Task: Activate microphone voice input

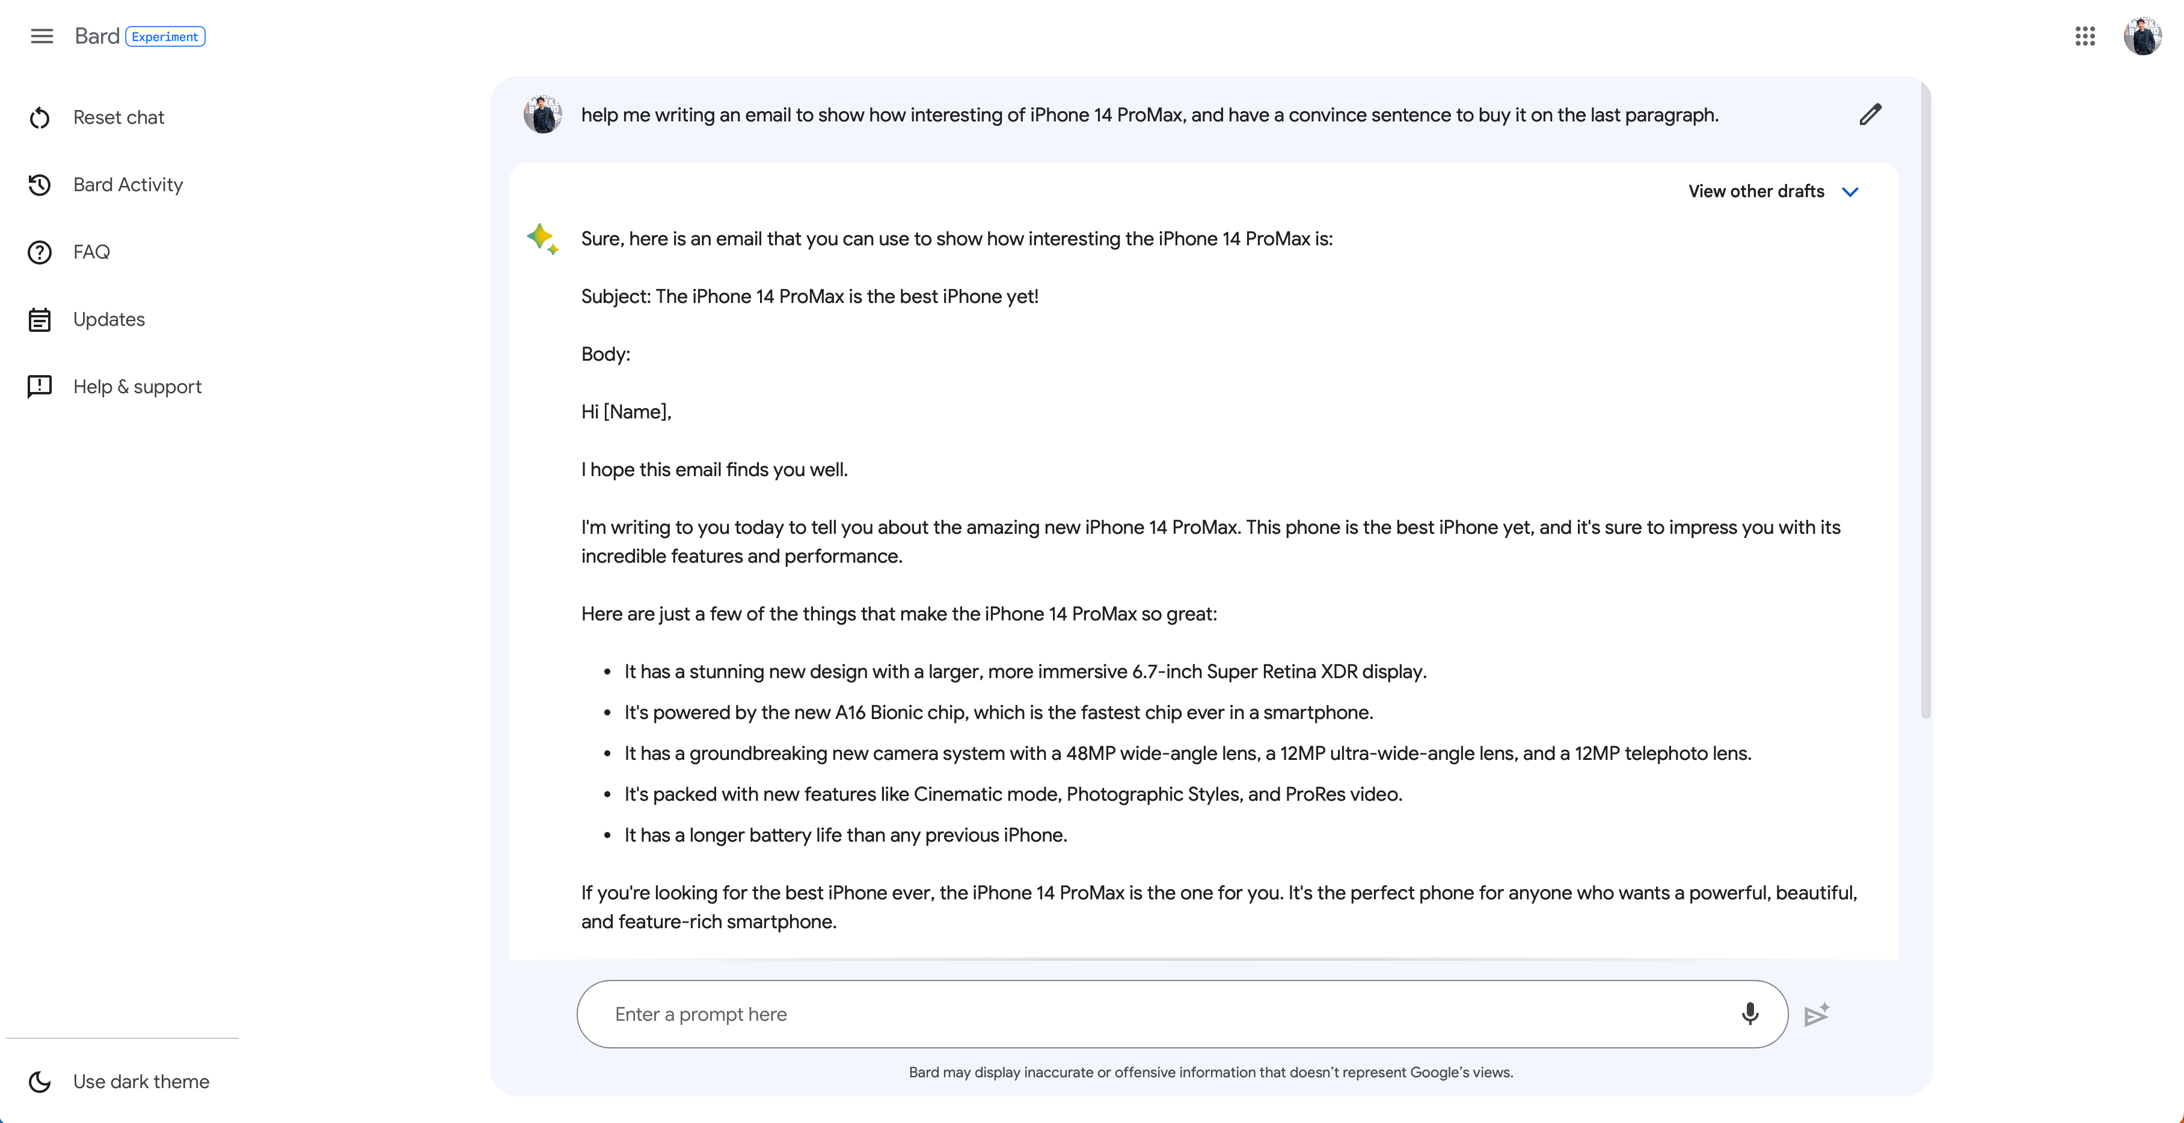Action: tap(1750, 1014)
